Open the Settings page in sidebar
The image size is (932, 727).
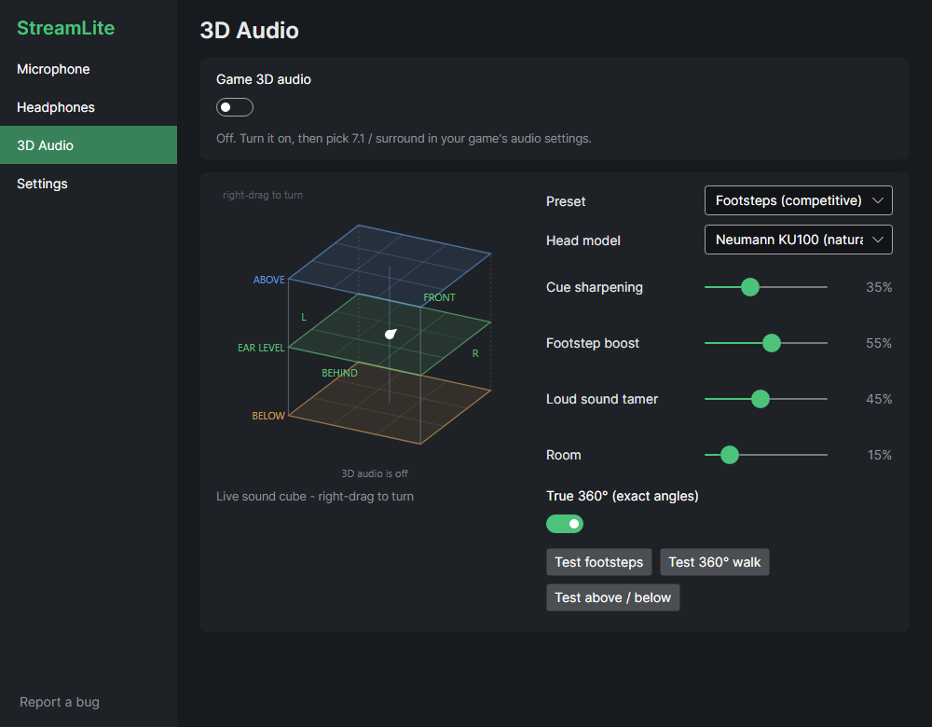(x=88, y=183)
